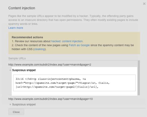Open the Learn more link
Image resolution: width=147 pixels, height=117 pixels.
(x=16, y=28)
